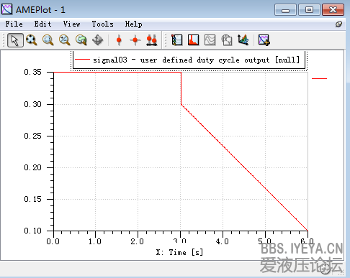Click the two-cursor difference icon
350x278 pixels.
coord(151,40)
